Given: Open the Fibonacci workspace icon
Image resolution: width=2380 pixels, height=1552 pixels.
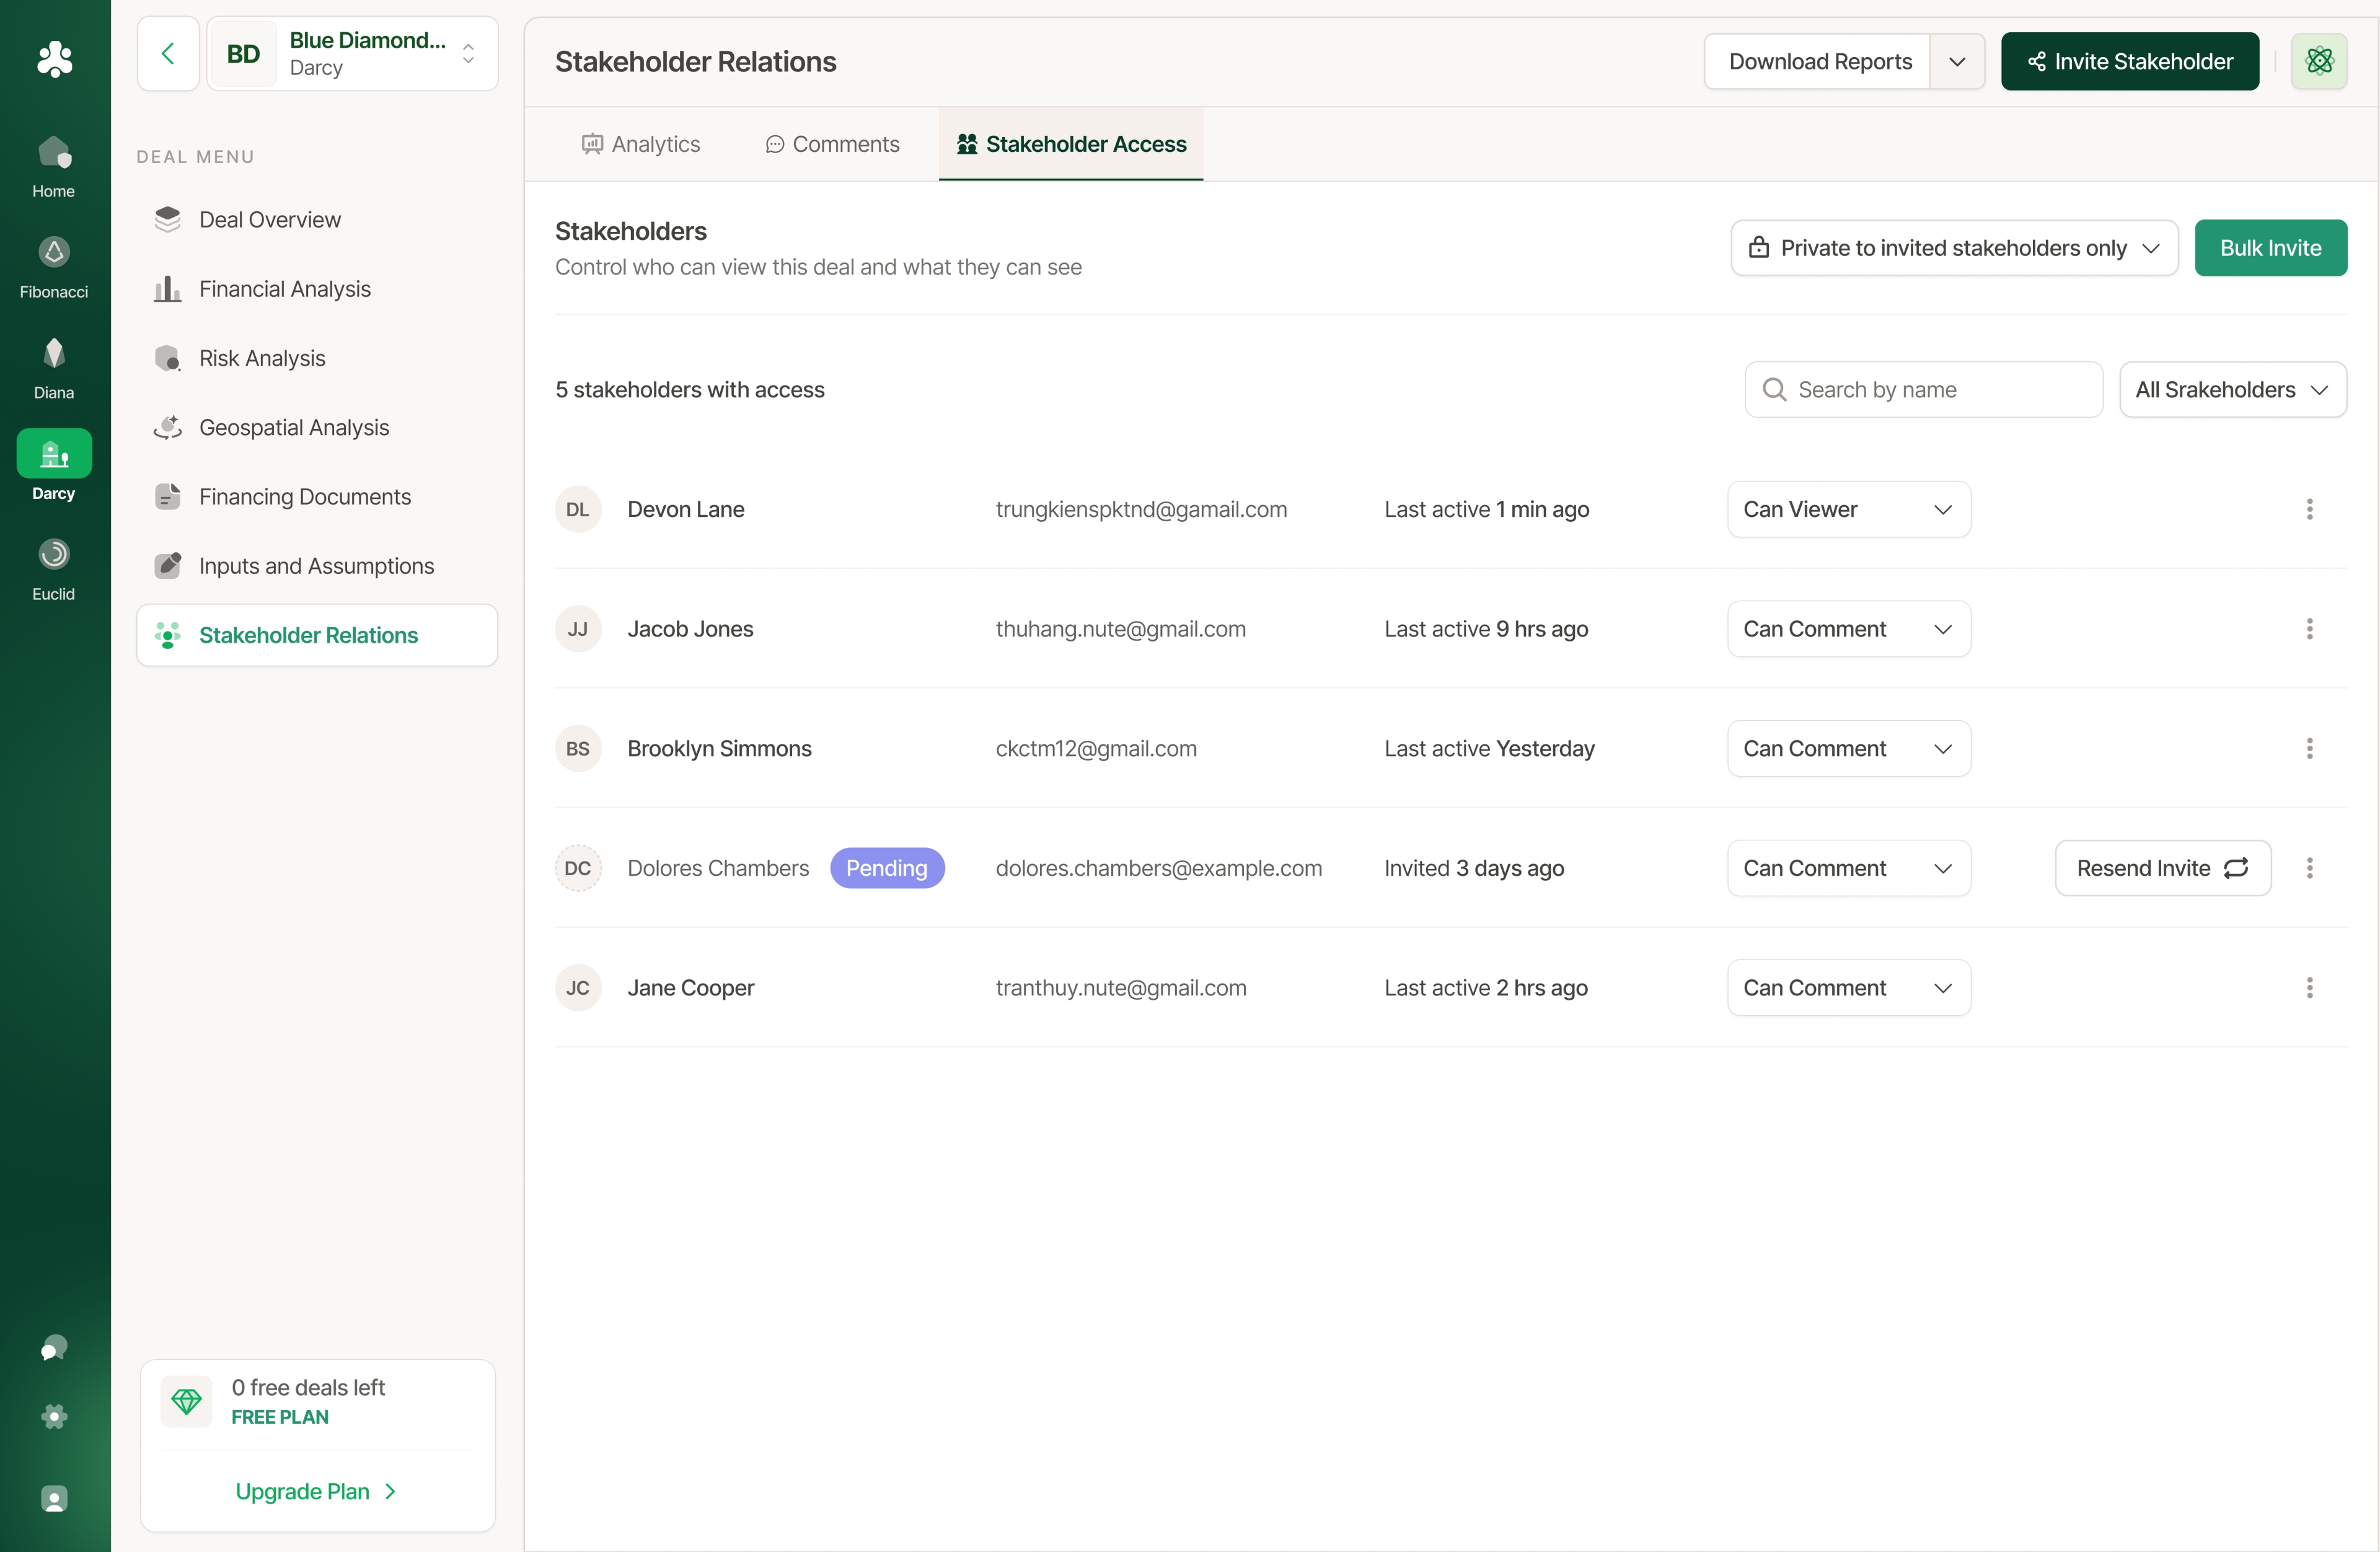Looking at the screenshot, I should (54, 253).
